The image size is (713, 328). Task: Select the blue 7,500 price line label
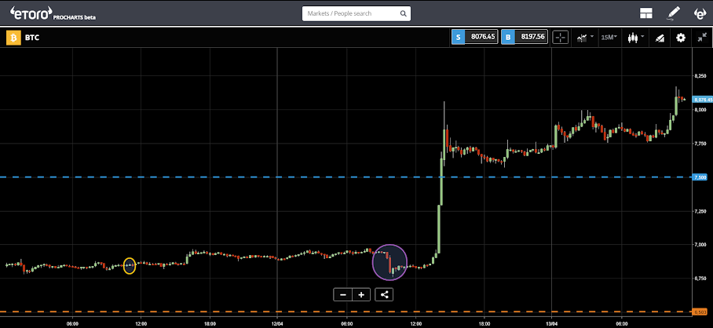[700, 177]
